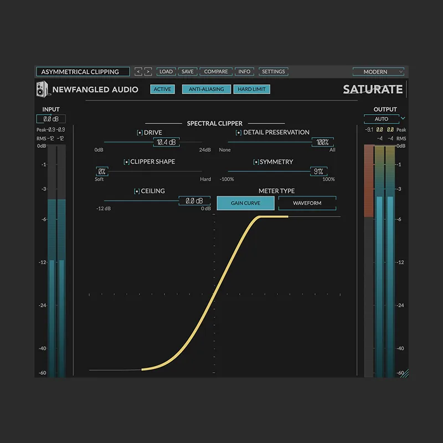The image size is (443, 443).
Task: Click the Input section label
Action: pos(51,109)
